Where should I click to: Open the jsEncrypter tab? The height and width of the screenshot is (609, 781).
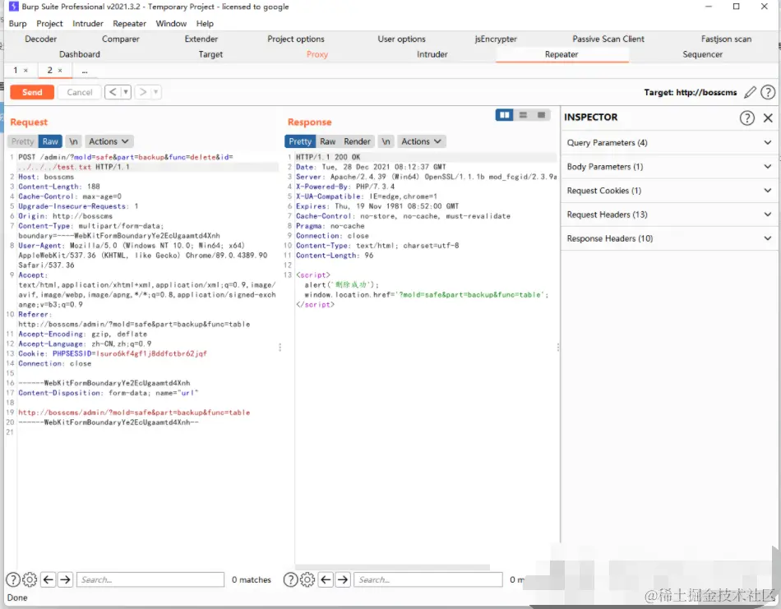tap(496, 39)
